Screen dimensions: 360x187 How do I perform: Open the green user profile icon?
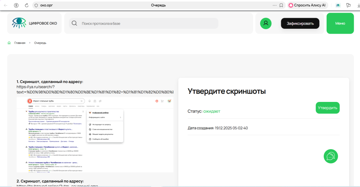[x=266, y=23]
